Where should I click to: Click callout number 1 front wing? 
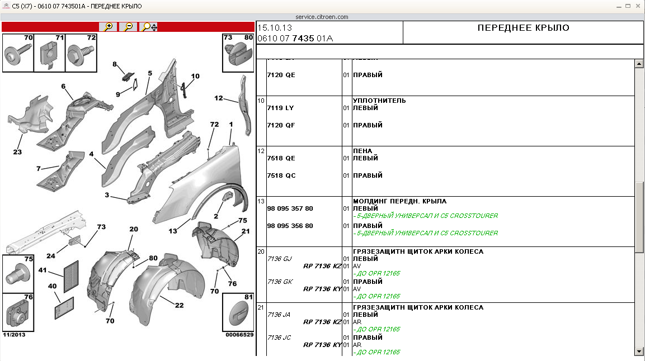[230, 124]
